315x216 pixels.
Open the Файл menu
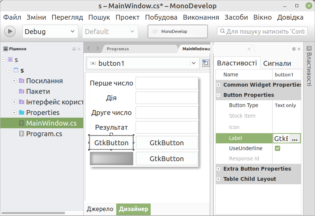12,17
